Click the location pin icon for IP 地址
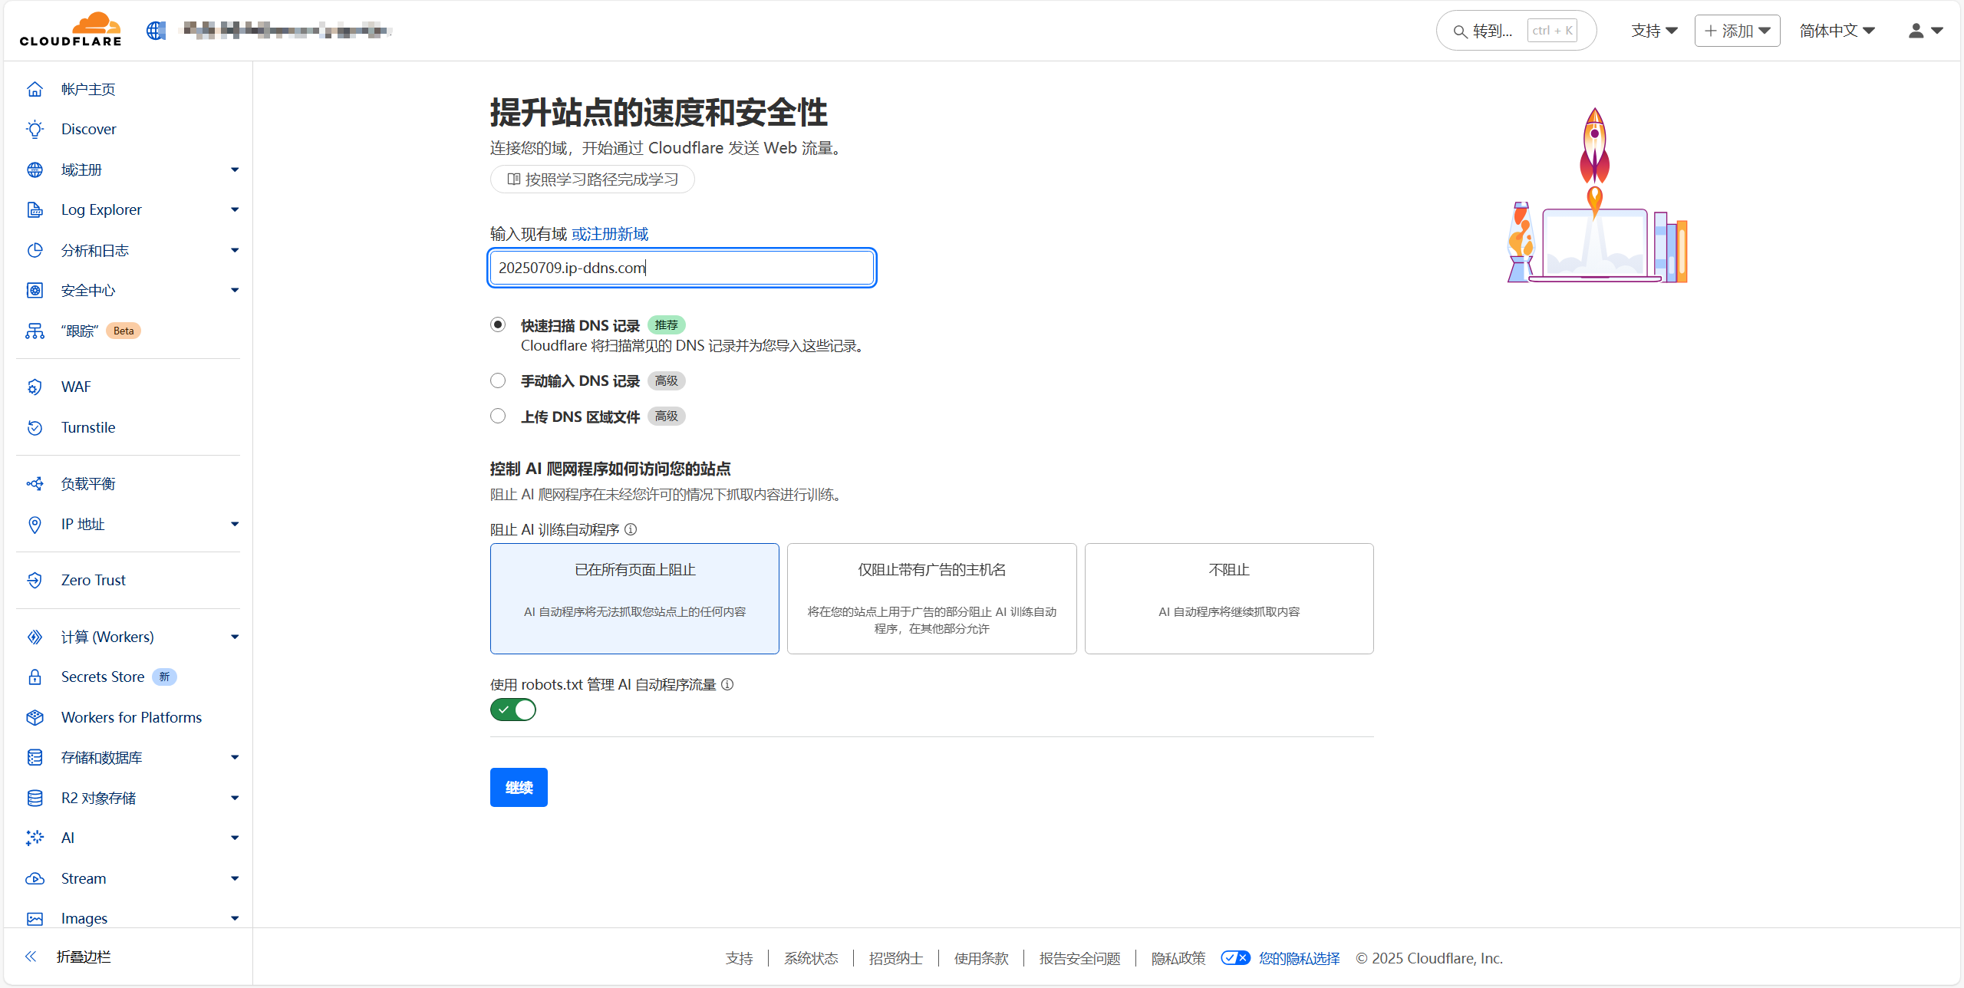Screen dimensions: 1964x988 35,524
